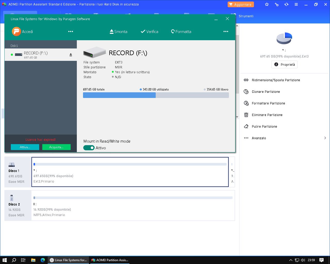Viewport: 330px width, 264px height.
Task: Click the resize arrows icon
Action: [x=246, y=80]
